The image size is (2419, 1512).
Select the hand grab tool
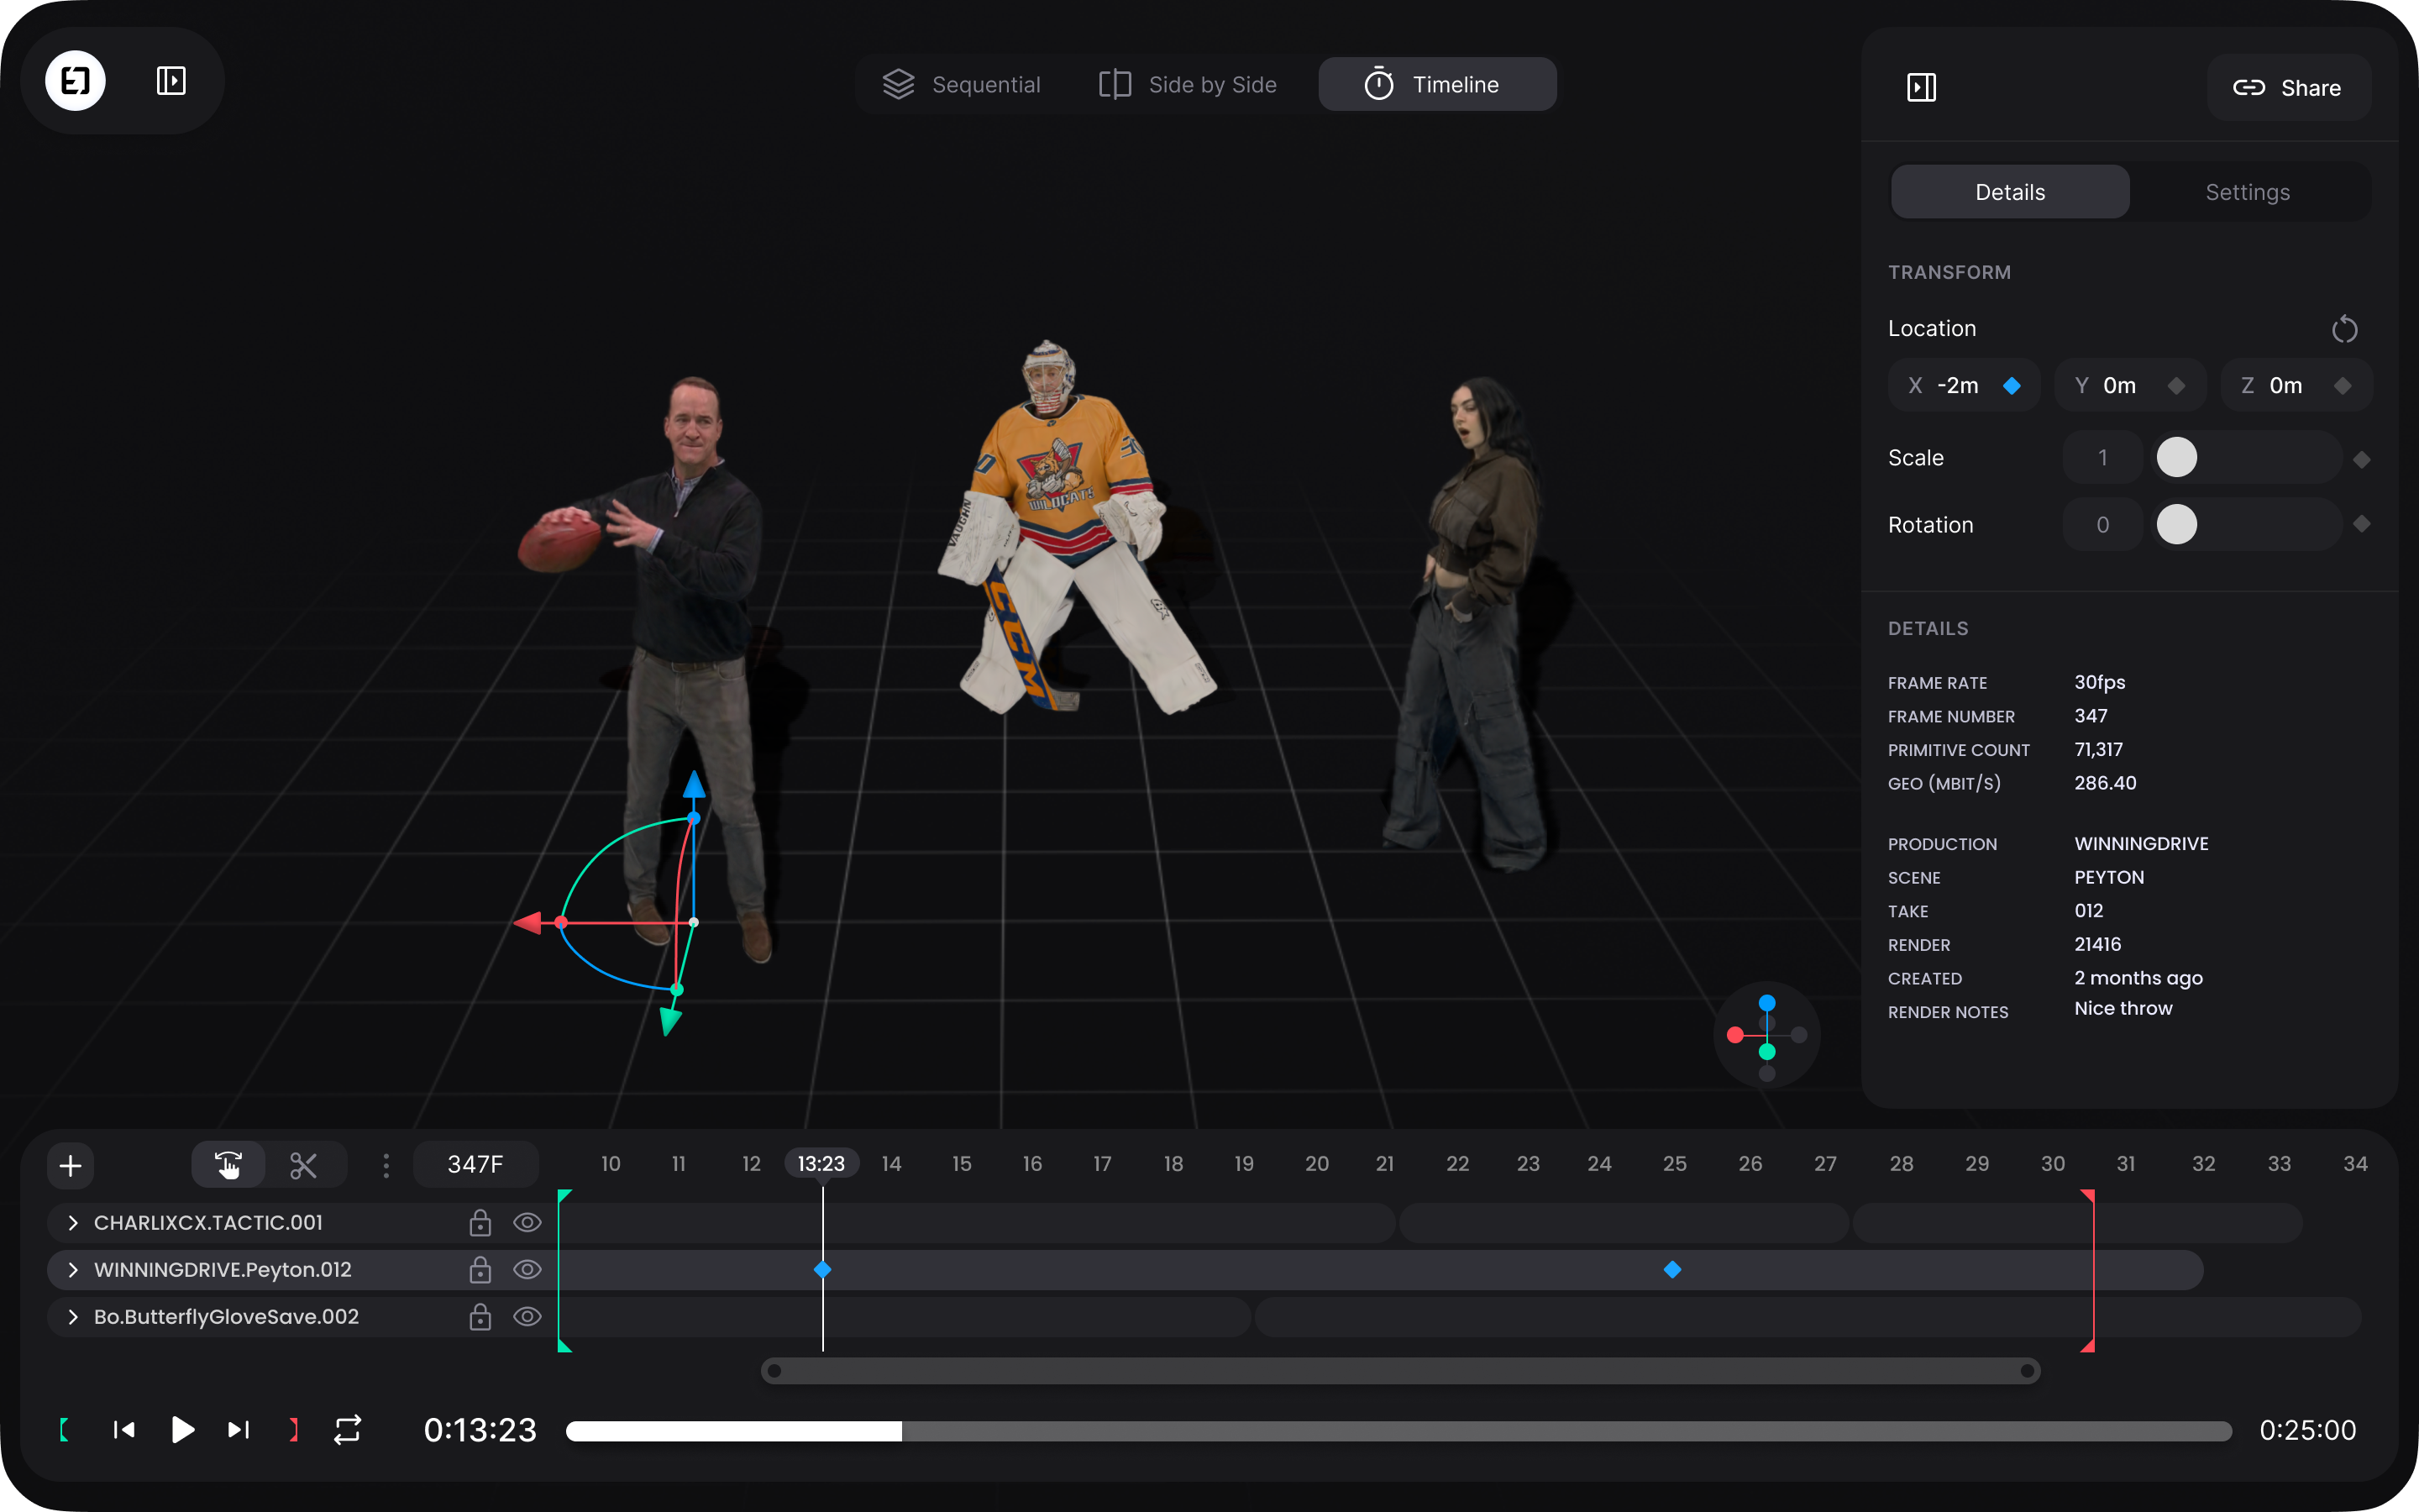pyautogui.click(x=229, y=1165)
